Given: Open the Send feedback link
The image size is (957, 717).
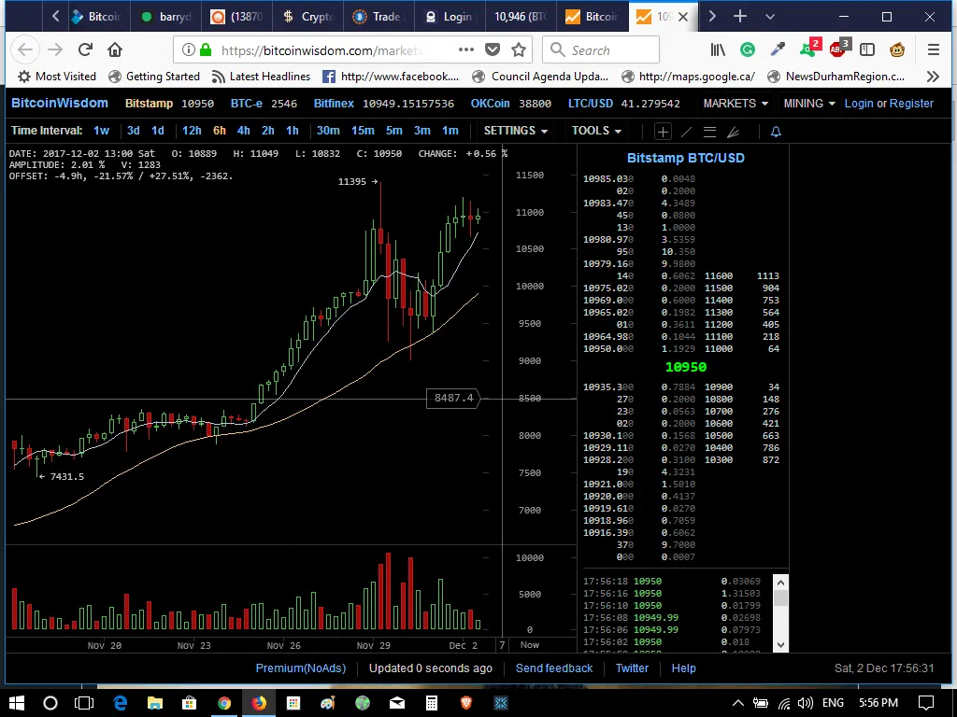Looking at the screenshot, I should 554,668.
